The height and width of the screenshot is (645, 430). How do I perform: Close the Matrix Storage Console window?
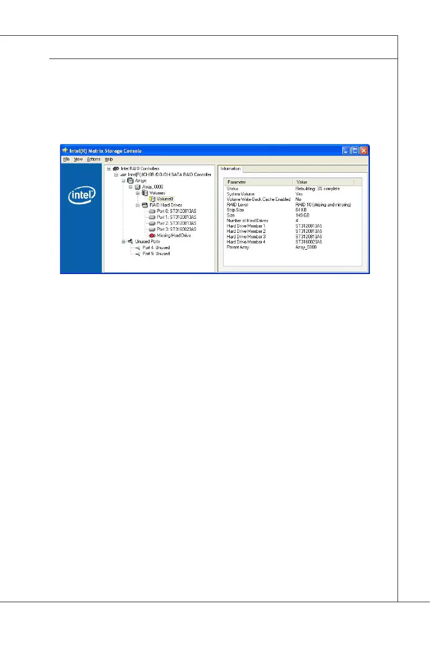(x=363, y=151)
